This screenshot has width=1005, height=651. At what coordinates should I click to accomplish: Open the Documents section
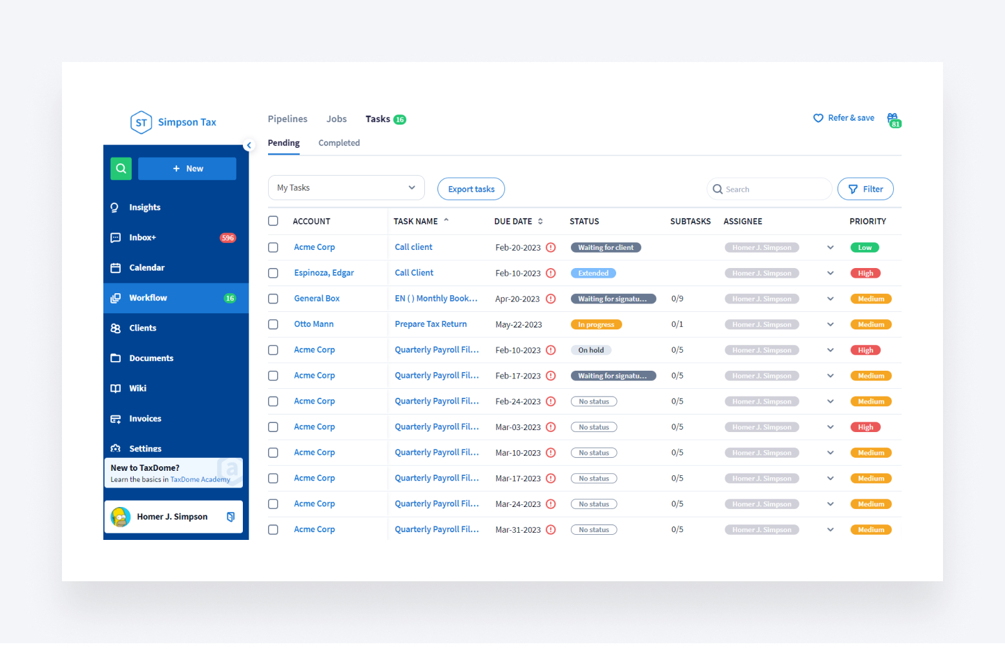coord(150,358)
